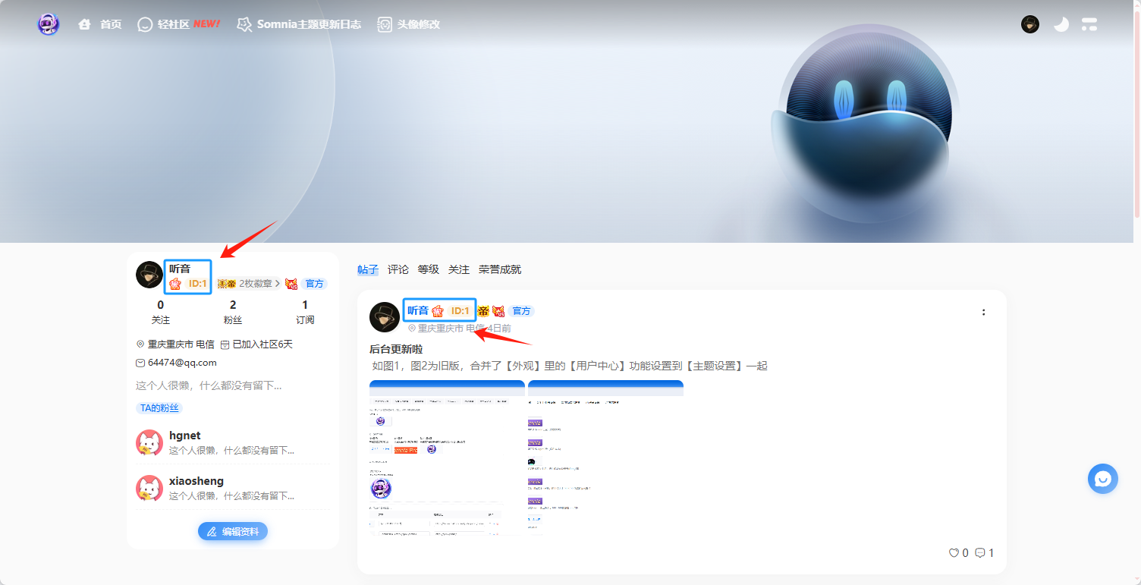
Task: Switch to the 评论 tab
Action: pos(398,269)
